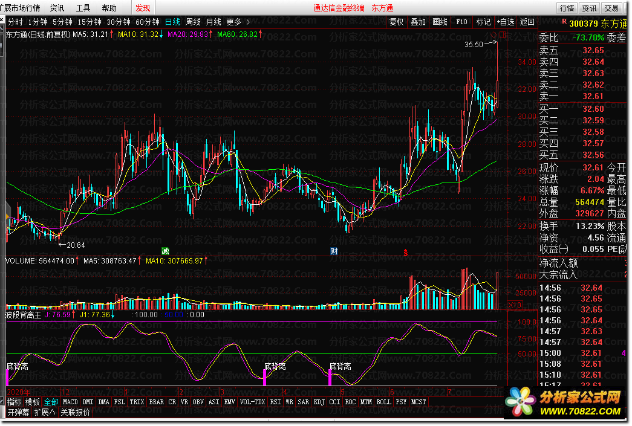Select the PSY indicator
The height and width of the screenshot is (426, 632).
tap(401, 402)
